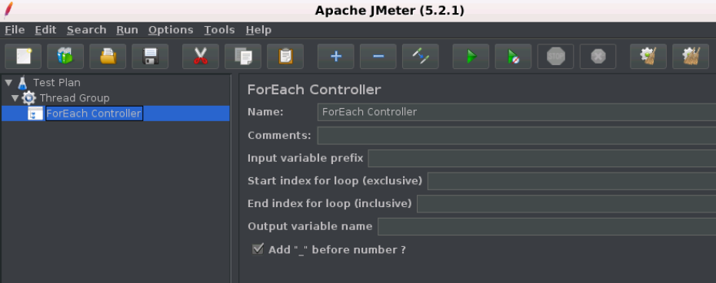The height and width of the screenshot is (283, 716).
Task: Open the Run menu
Action: coord(127,30)
